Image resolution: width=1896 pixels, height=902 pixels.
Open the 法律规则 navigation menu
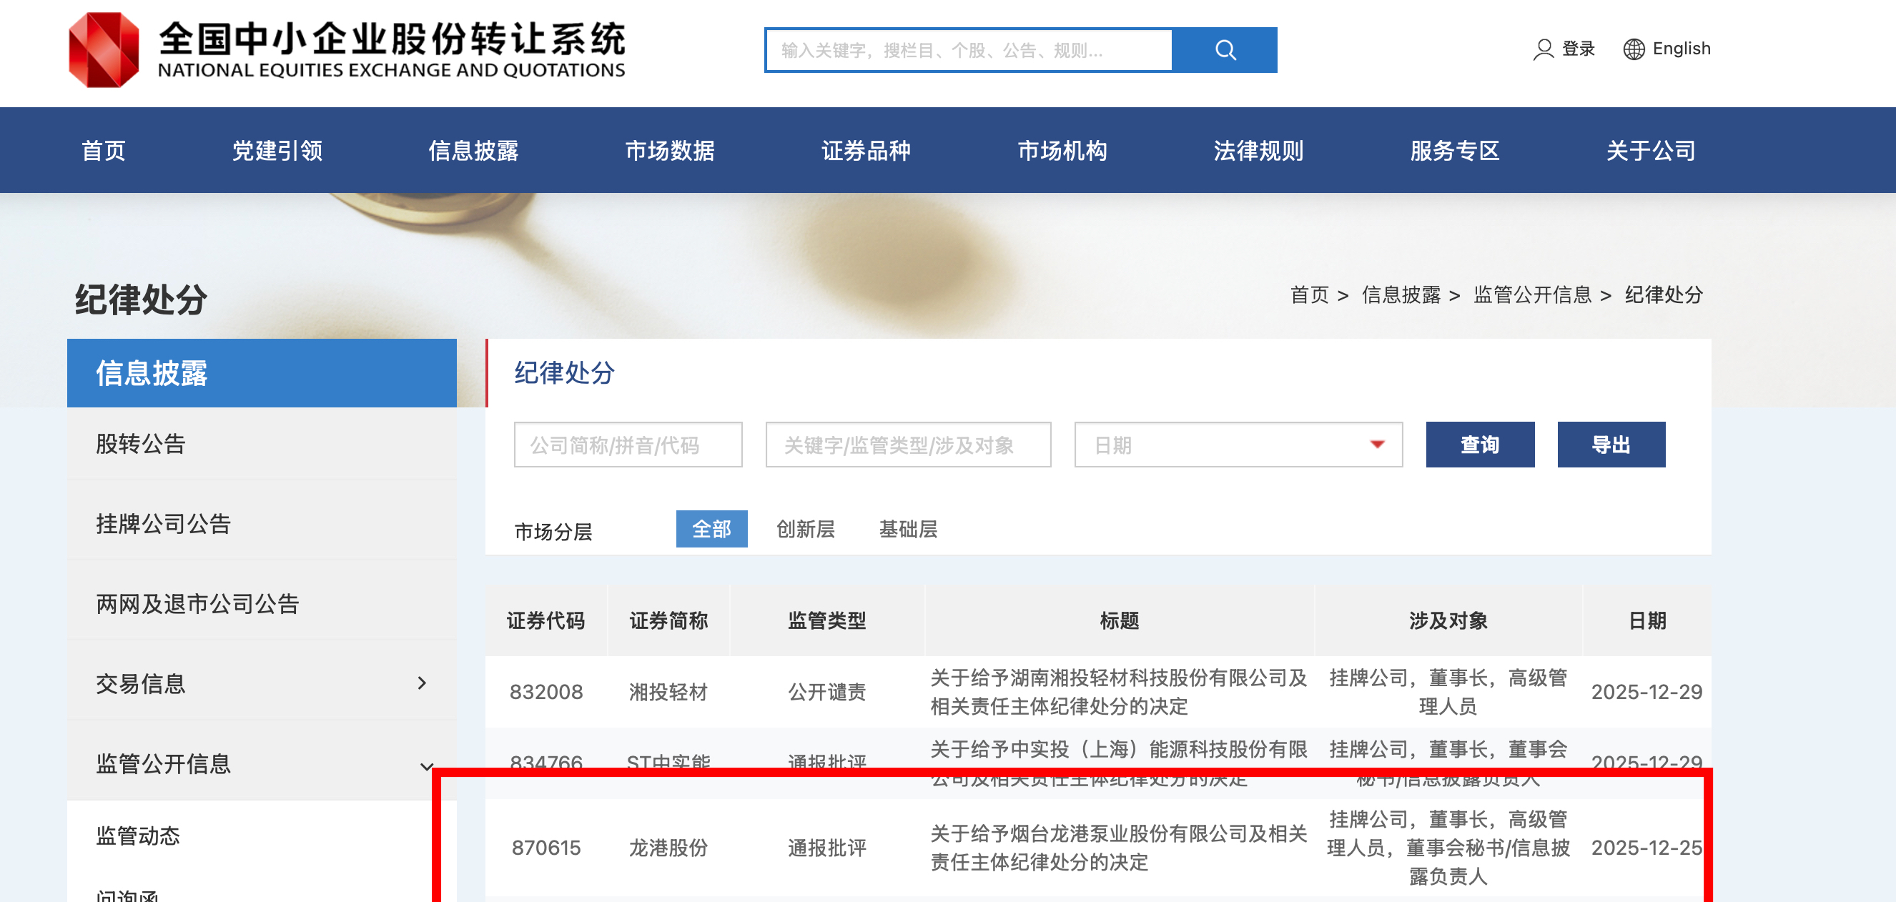point(1258,151)
